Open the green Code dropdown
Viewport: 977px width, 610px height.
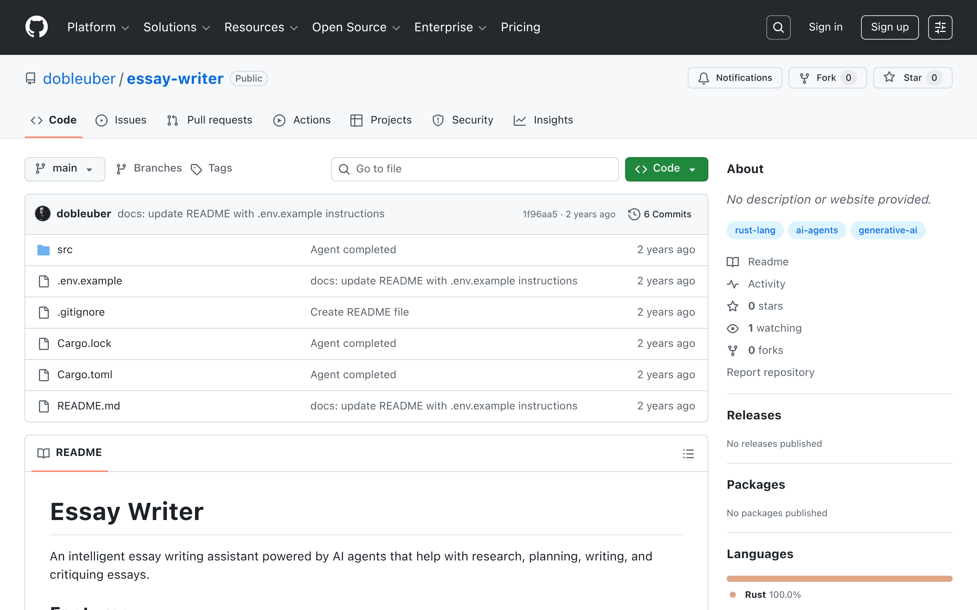point(666,169)
